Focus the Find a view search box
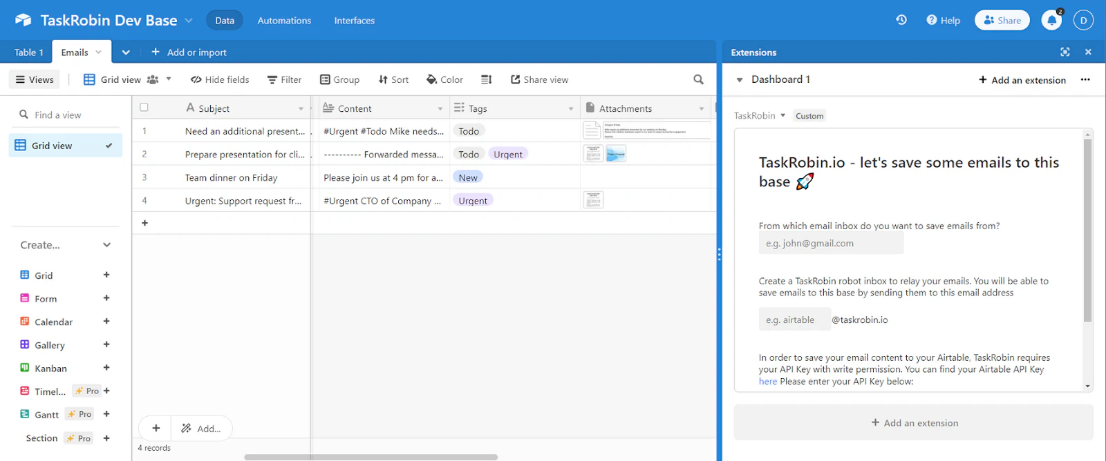The height and width of the screenshot is (461, 1106). click(x=66, y=115)
